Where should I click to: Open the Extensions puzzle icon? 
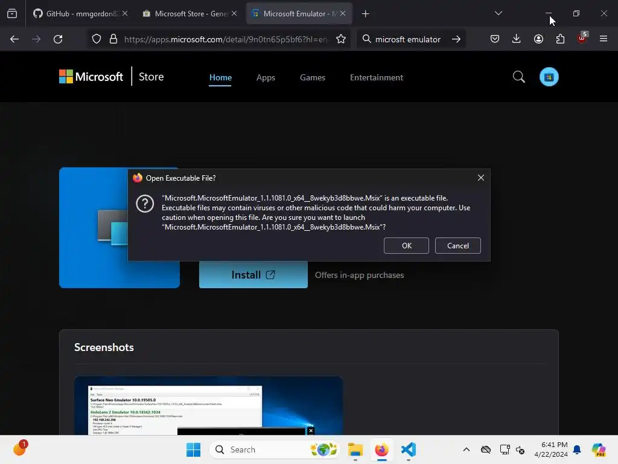pos(560,39)
